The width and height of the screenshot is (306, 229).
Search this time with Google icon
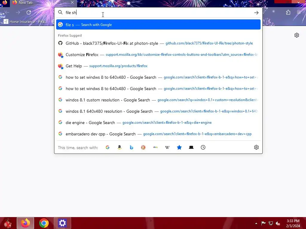108,147
